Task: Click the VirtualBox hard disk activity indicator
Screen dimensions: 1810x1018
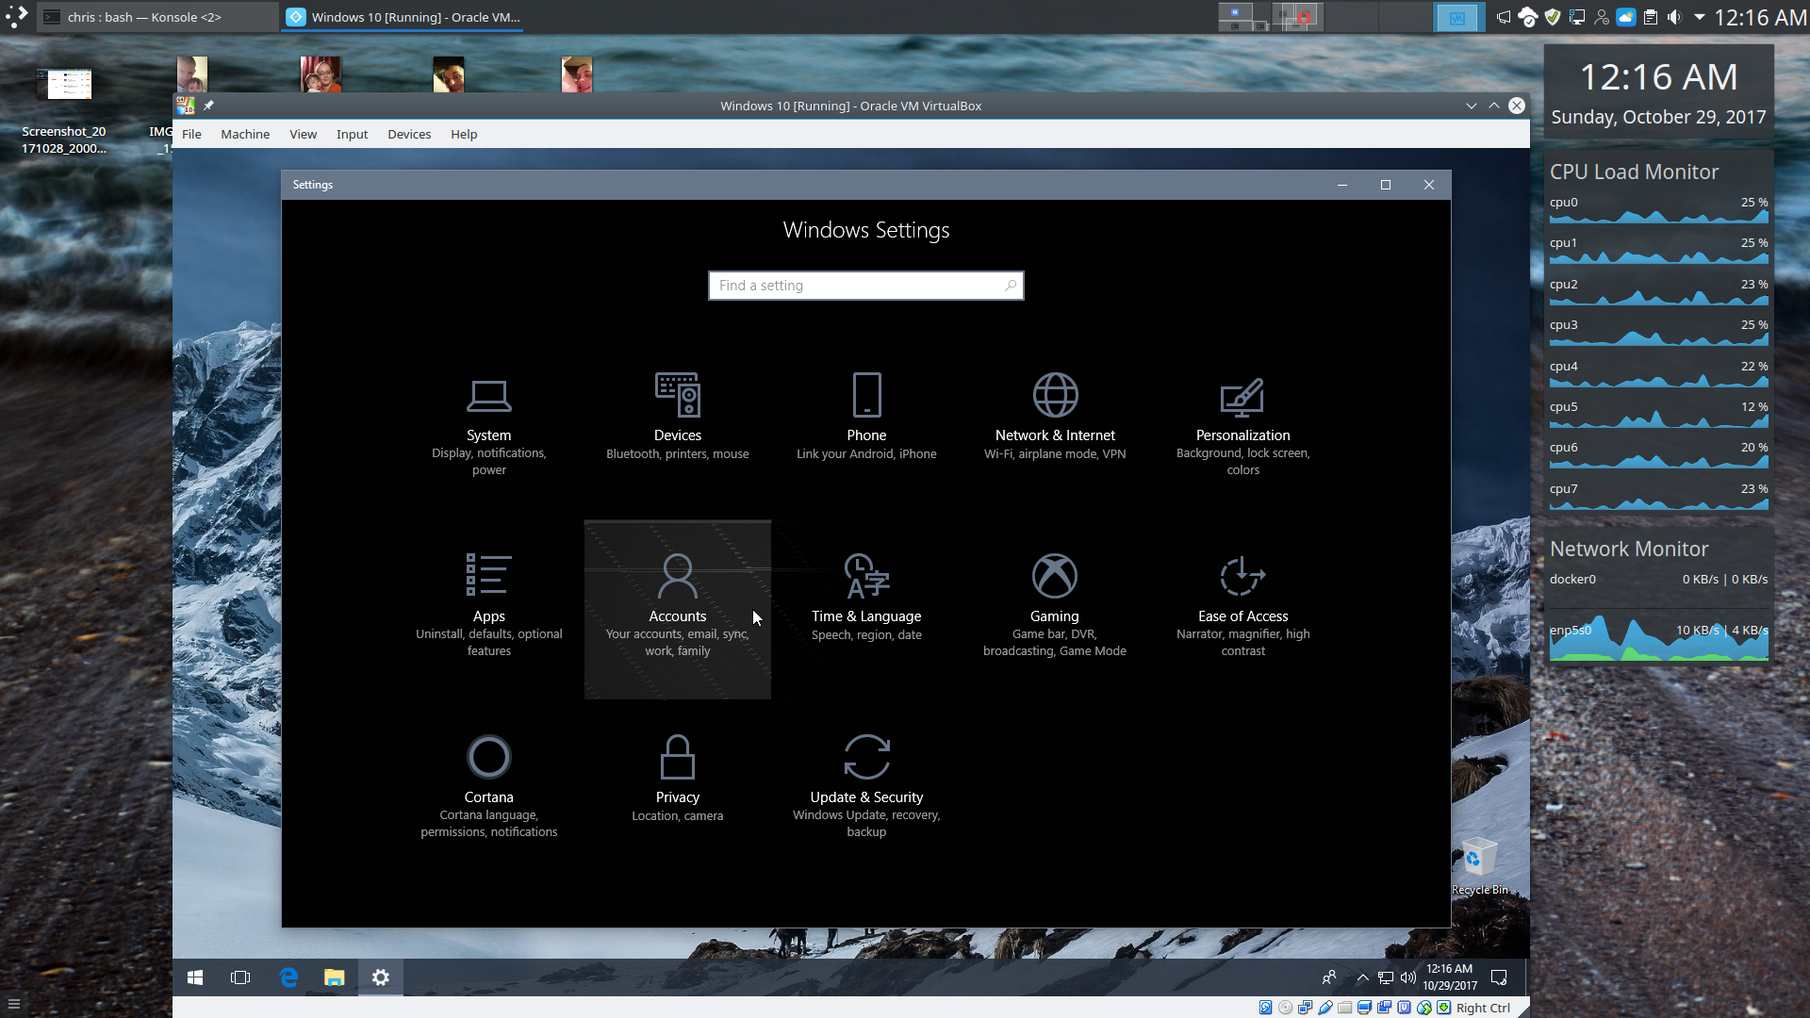Action: [1266, 1008]
